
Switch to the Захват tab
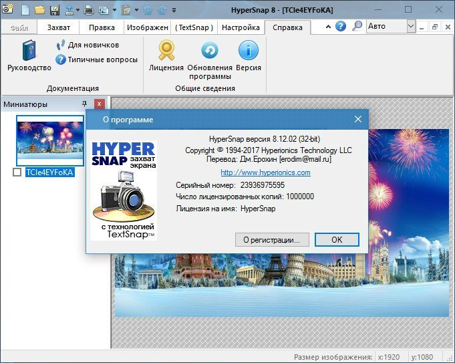[x=59, y=27]
